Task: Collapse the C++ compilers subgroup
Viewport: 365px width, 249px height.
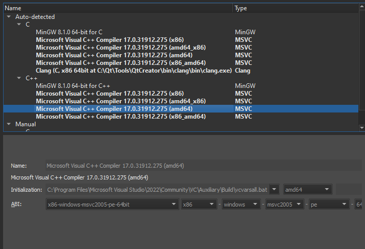Action: (x=19, y=78)
